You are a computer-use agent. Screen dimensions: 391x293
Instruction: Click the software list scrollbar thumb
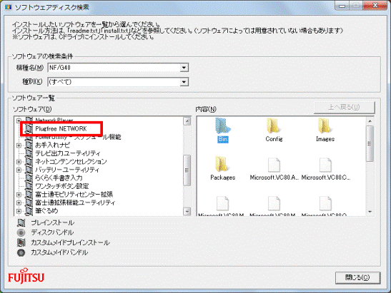pyautogui.click(x=187, y=170)
